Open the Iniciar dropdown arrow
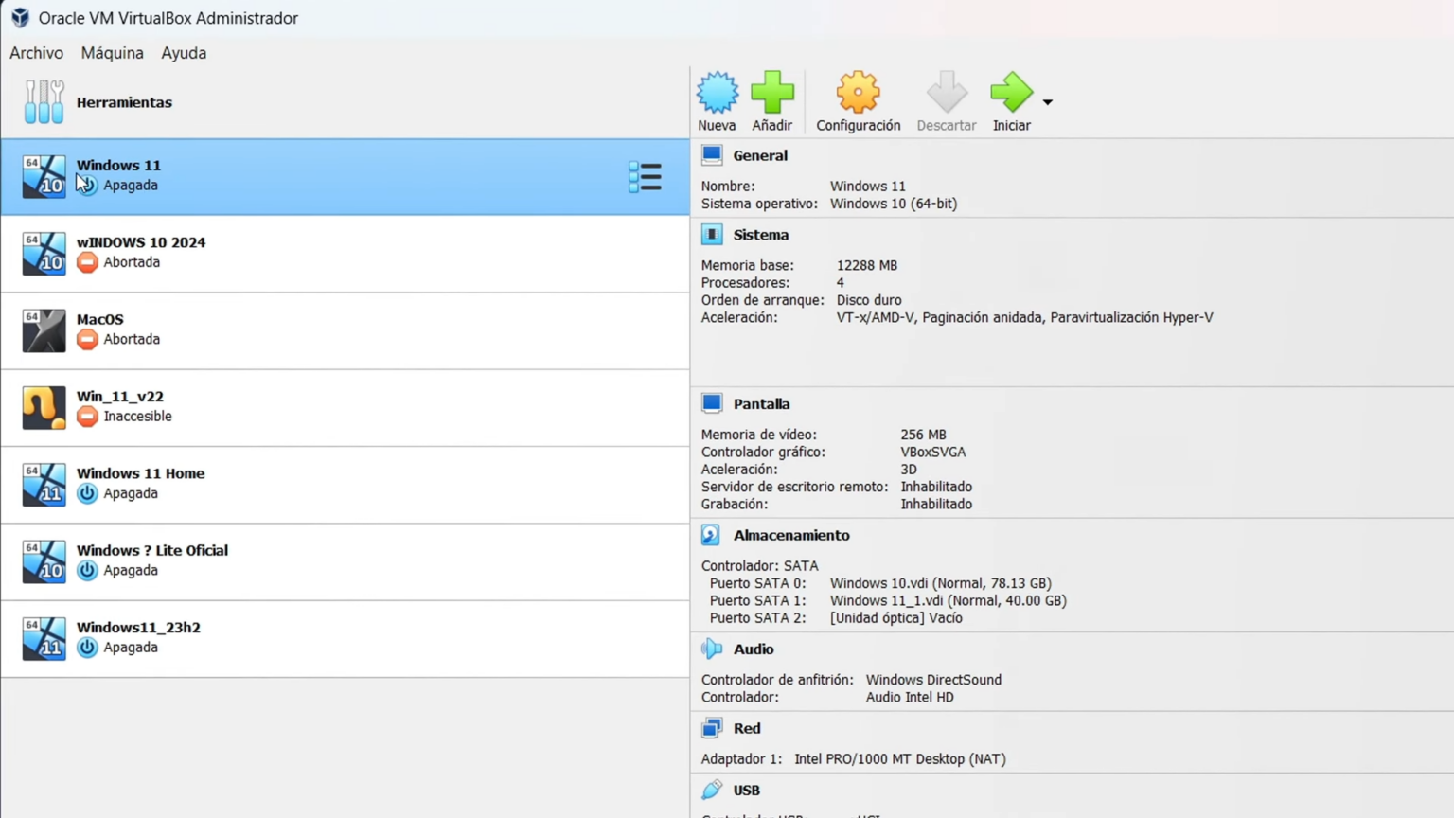Image resolution: width=1454 pixels, height=818 pixels. coord(1047,101)
